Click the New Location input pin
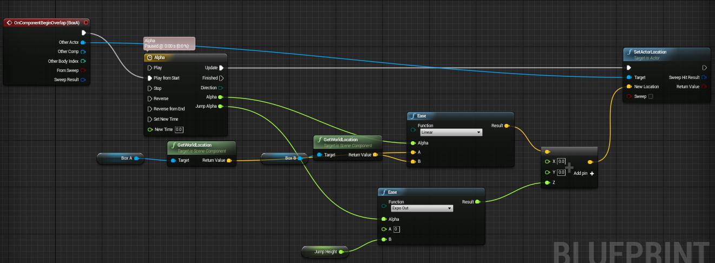 629,87
